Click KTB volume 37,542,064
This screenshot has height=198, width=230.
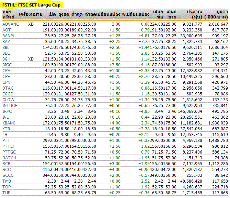(x=191, y=129)
